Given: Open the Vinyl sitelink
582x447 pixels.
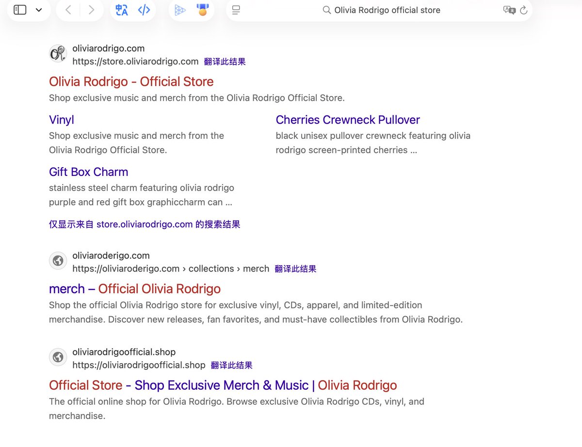Looking at the screenshot, I should [x=62, y=120].
